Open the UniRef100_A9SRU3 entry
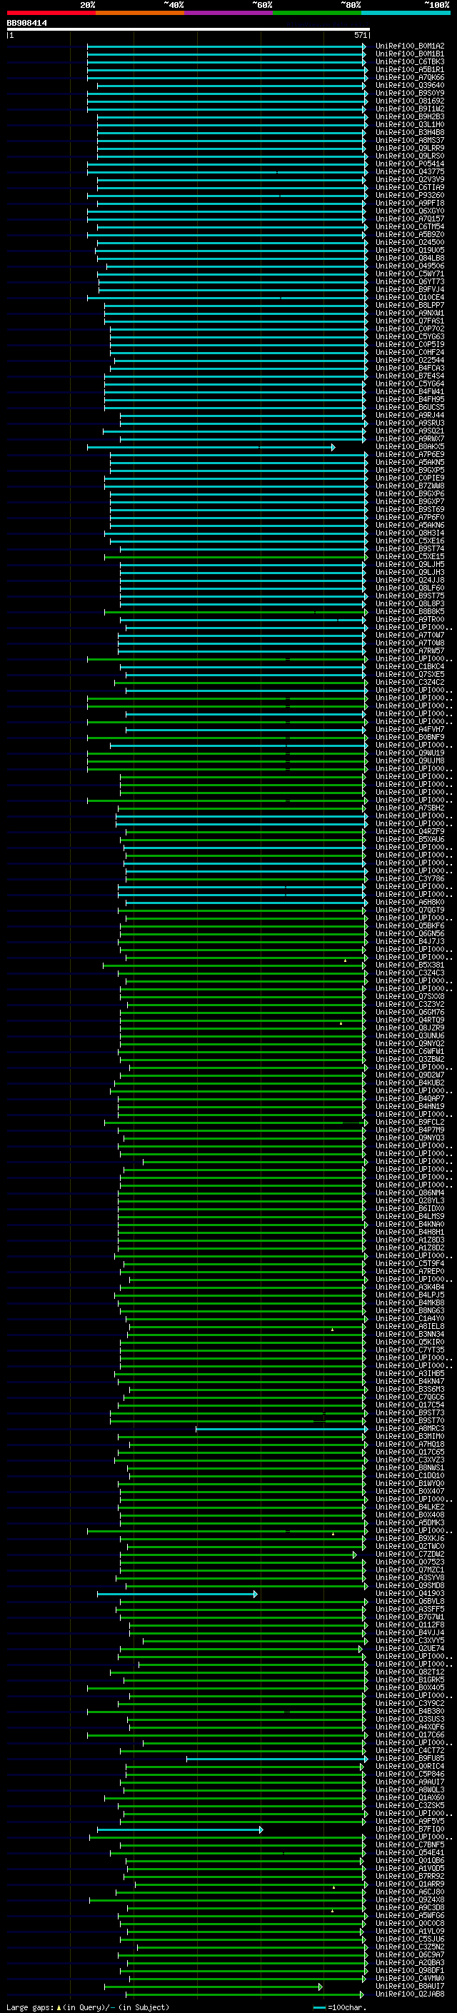The image size is (457, 2013). tap(410, 423)
